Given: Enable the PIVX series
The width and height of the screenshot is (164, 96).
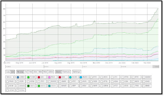Looking at the screenshot, I should click(10, 81).
